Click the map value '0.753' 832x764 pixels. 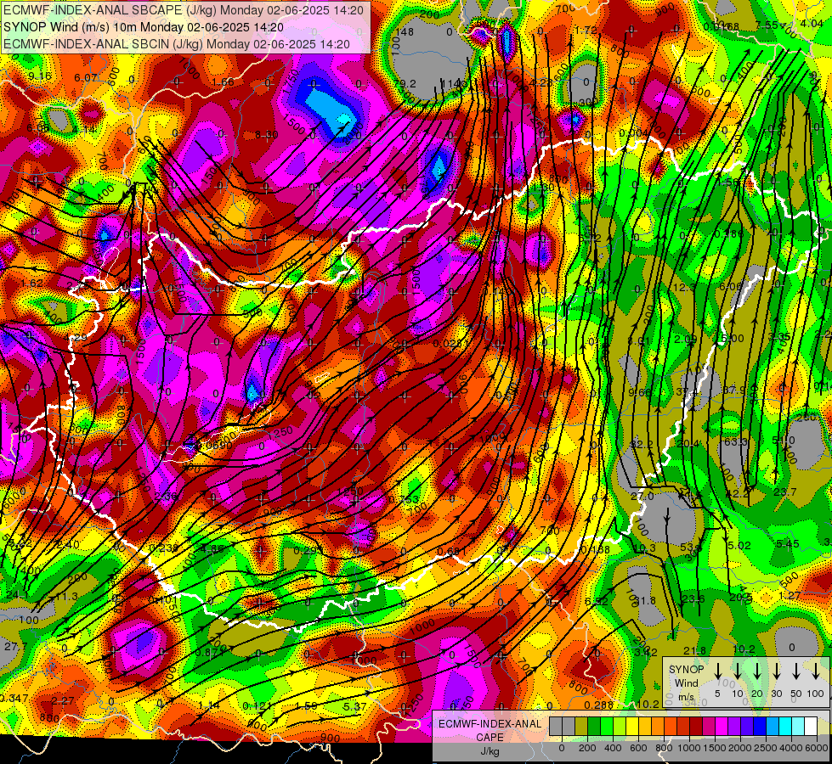(404, 499)
